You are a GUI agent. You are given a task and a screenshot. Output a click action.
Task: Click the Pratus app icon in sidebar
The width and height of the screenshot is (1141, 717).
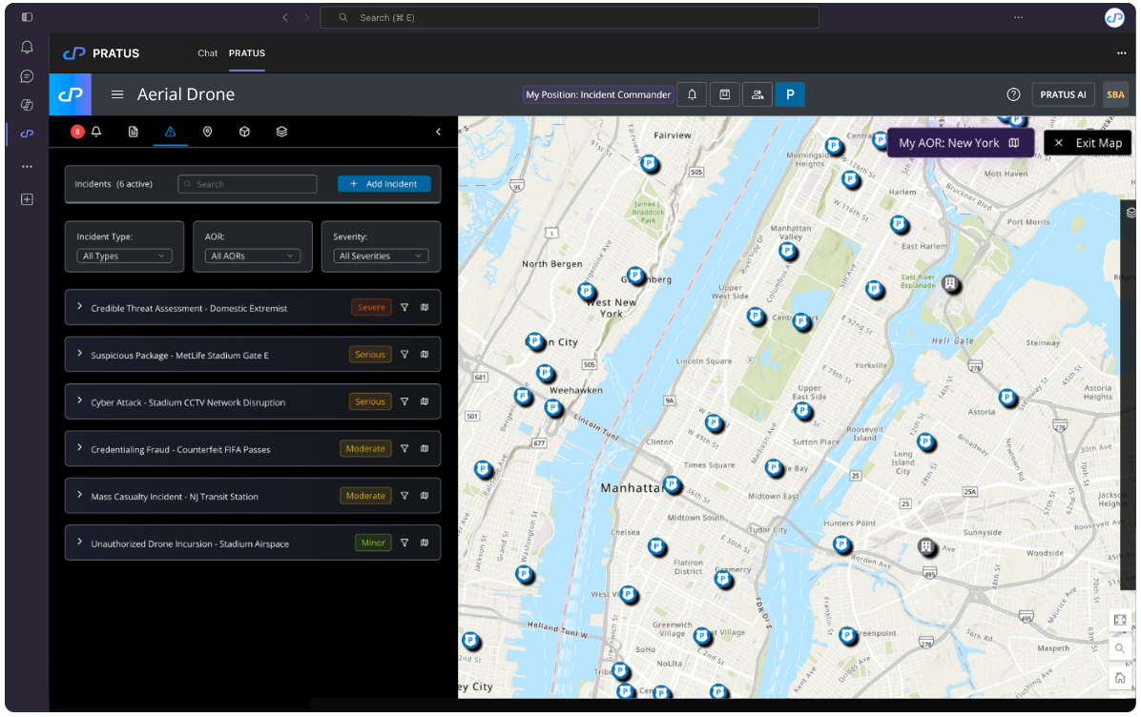(x=27, y=133)
